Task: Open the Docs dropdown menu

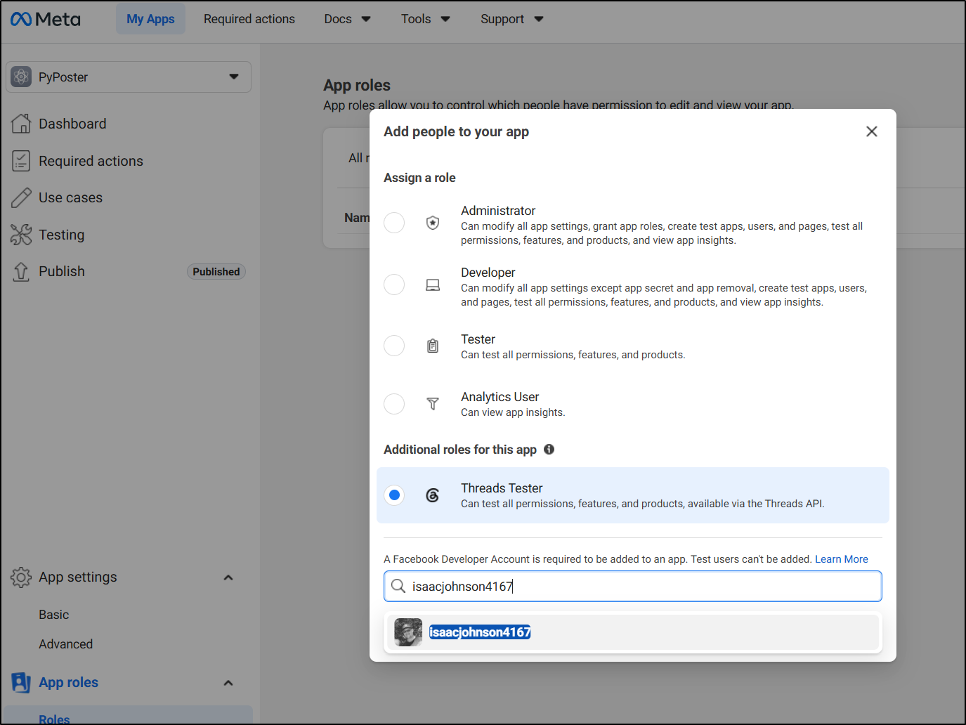Action: point(347,19)
